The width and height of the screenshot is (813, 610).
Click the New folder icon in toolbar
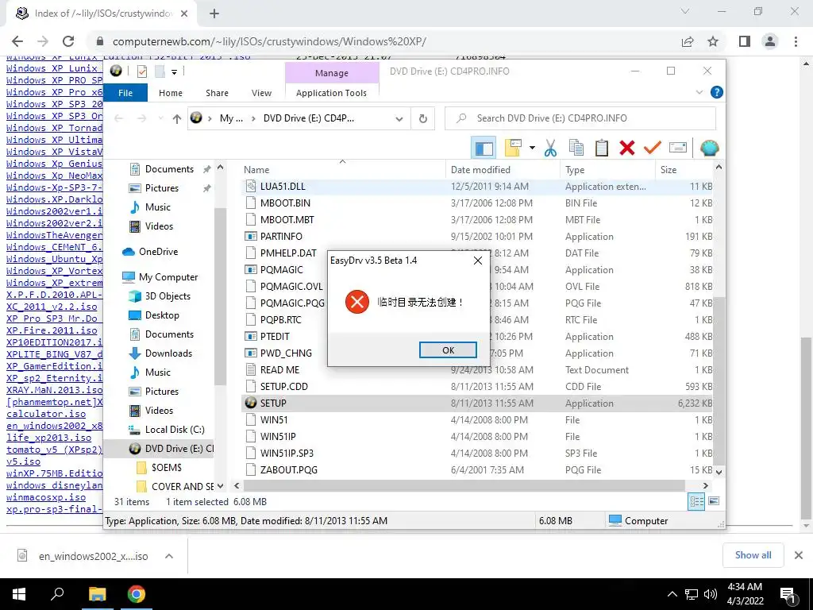point(513,148)
